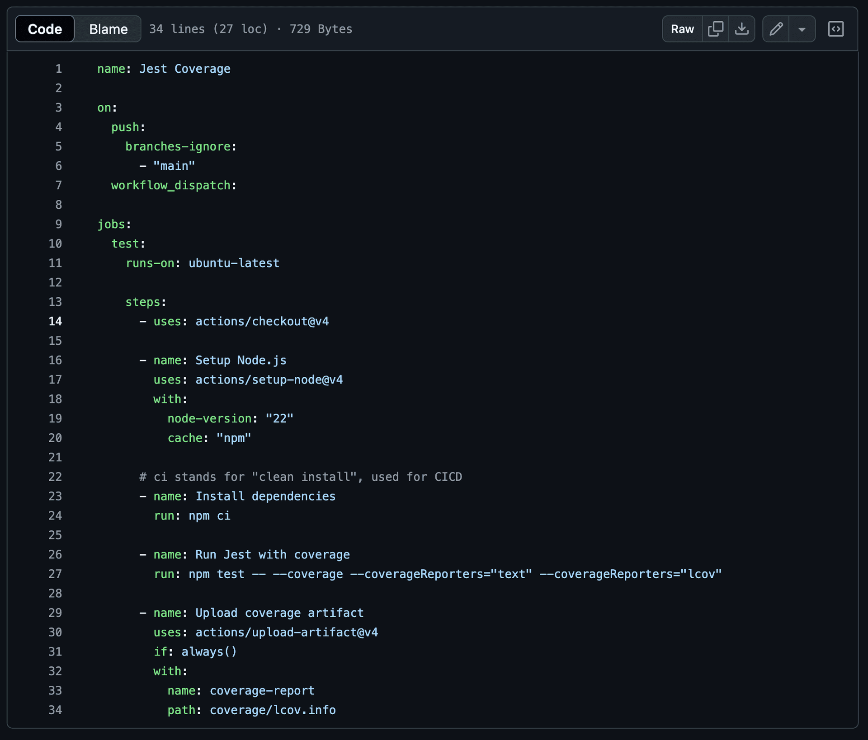This screenshot has width=868, height=740.
Task: Select line 34 with the lcov.info path
Action: pos(55,710)
